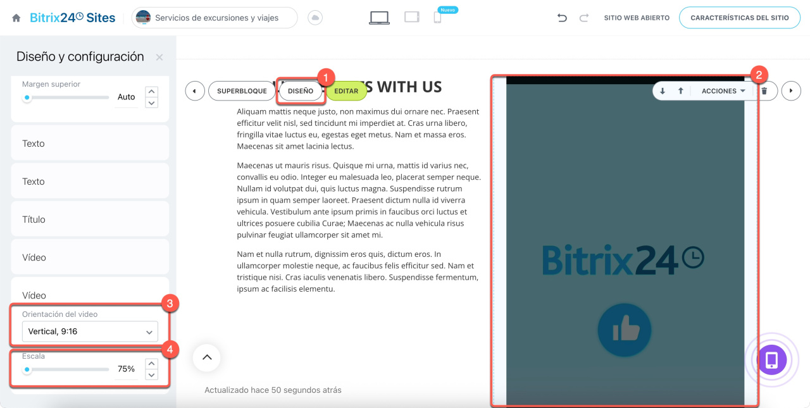The width and height of the screenshot is (810, 408).
Task: Expand the second Texto section
Action: [x=90, y=182]
